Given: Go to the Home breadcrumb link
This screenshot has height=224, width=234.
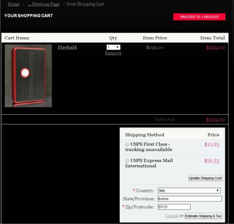Looking at the screenshot, I should point(14,4).
